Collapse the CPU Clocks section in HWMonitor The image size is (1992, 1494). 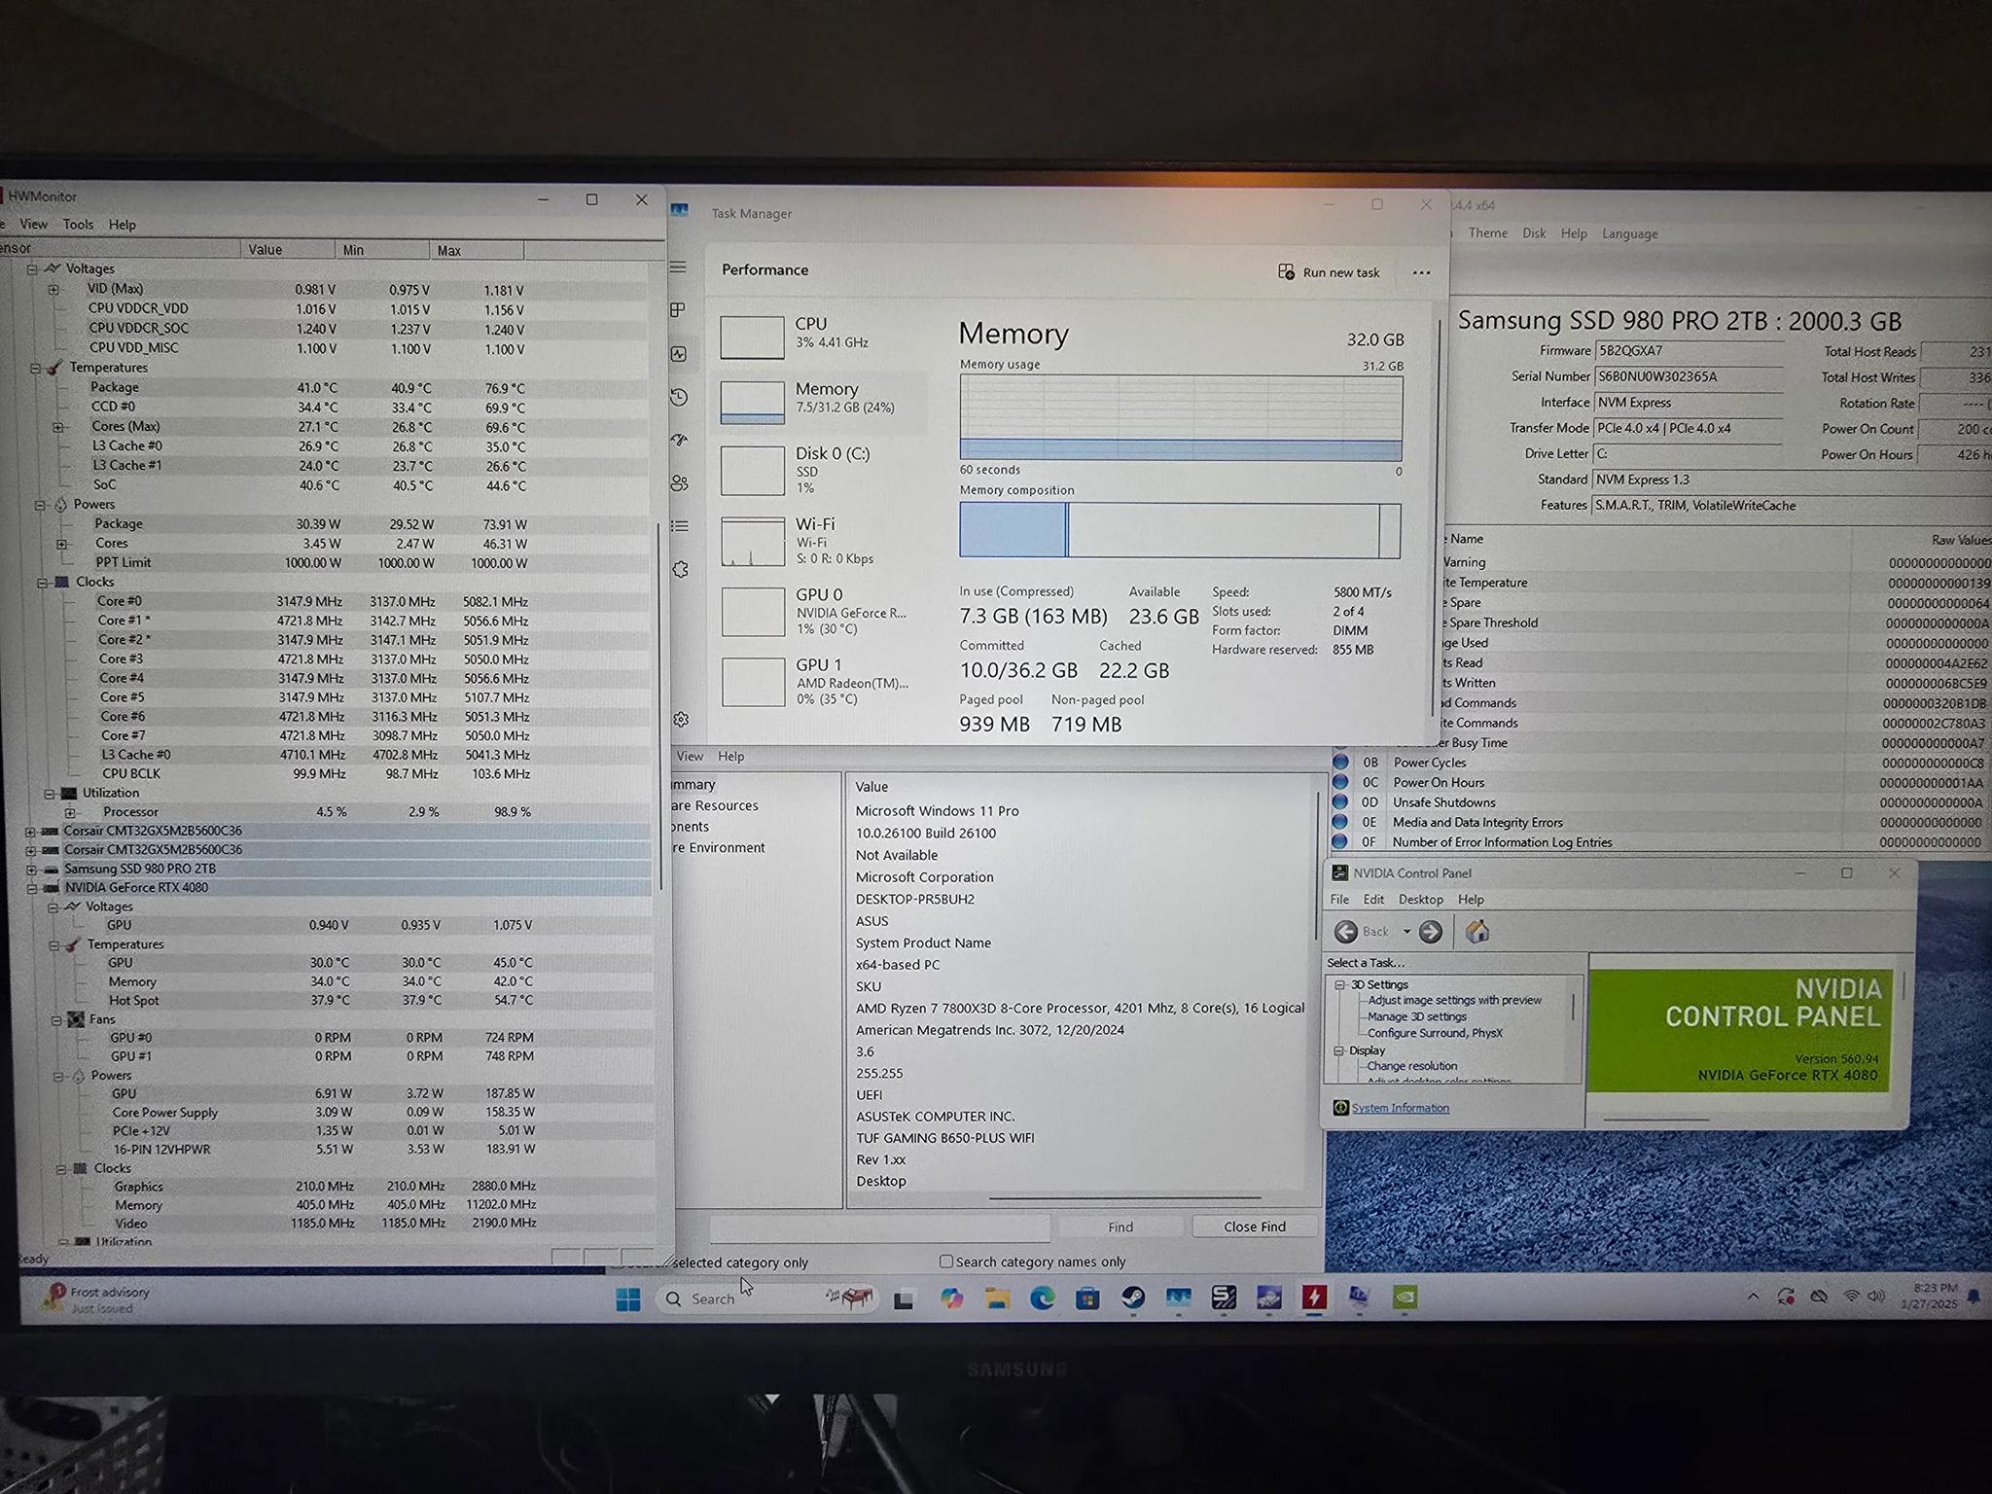(x=43, y=583)
